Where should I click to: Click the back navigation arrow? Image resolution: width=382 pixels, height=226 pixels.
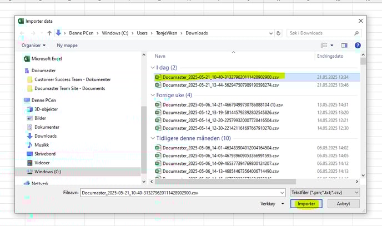click(22, 33)
